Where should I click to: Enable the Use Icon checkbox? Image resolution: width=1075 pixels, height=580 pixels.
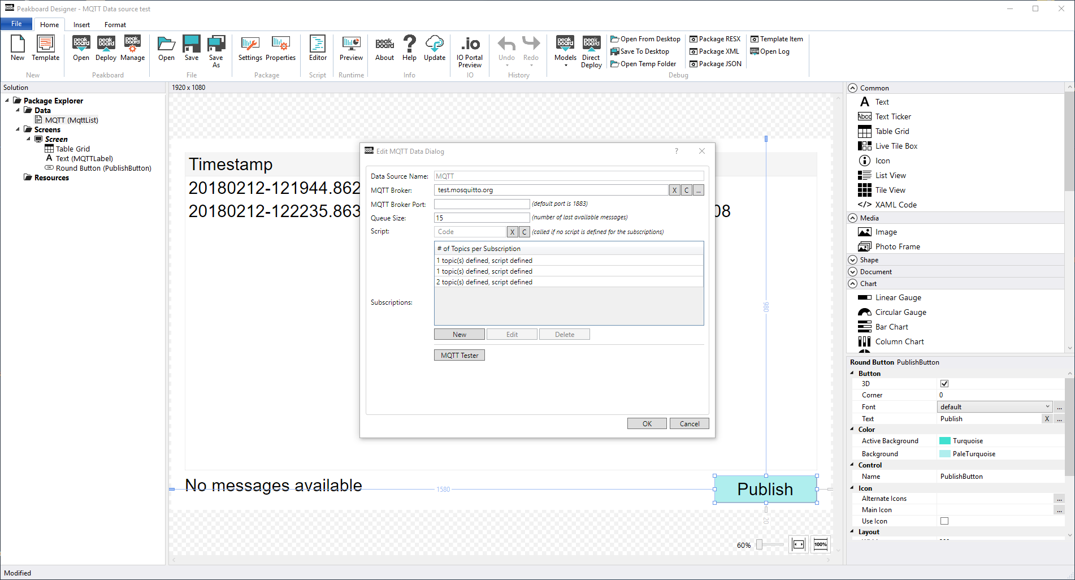(x=944, y=521)
